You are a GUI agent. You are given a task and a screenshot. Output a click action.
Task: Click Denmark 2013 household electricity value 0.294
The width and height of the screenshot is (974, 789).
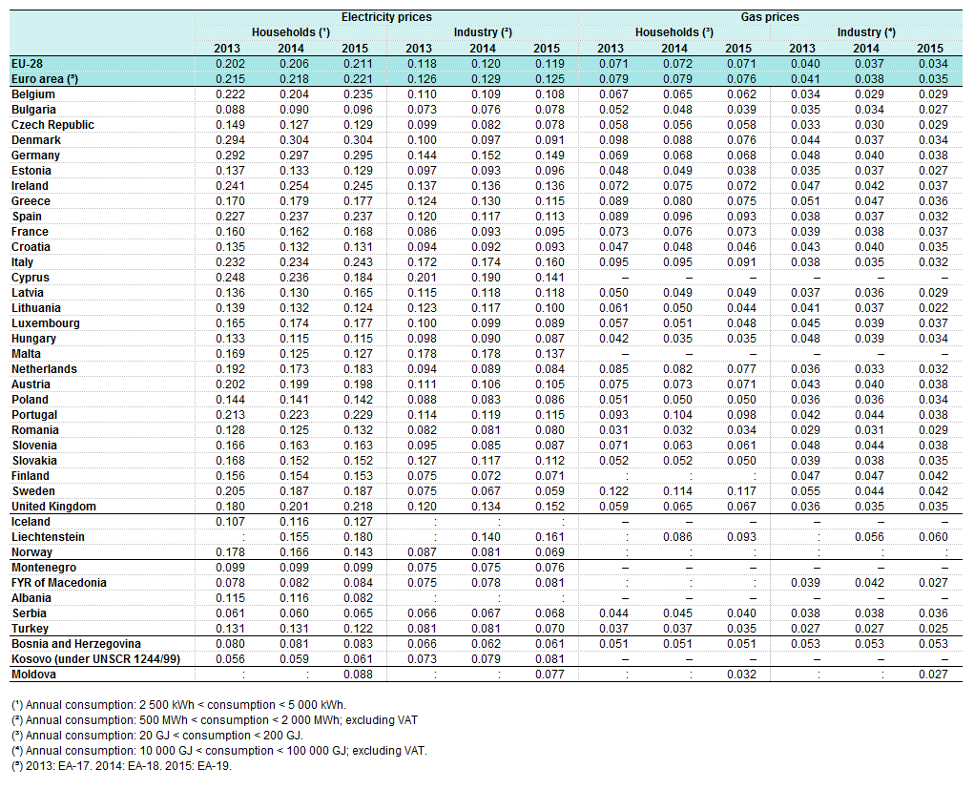click(x=231, y=140)
